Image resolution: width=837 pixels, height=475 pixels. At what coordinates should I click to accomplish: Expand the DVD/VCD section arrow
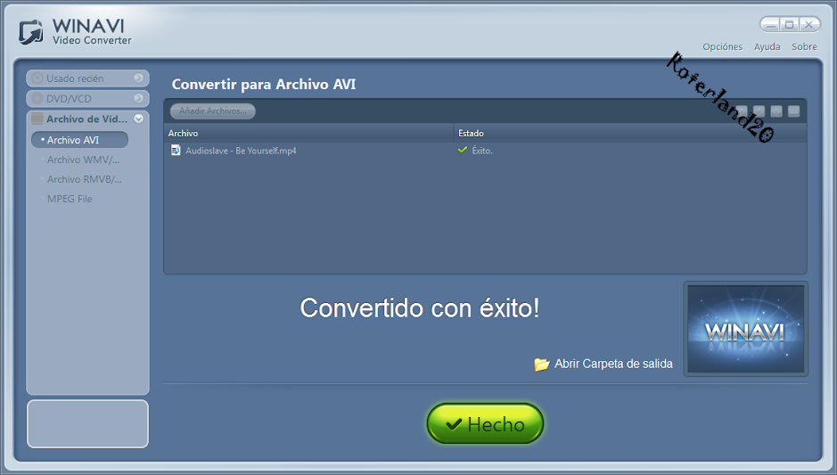coord(139,98)
